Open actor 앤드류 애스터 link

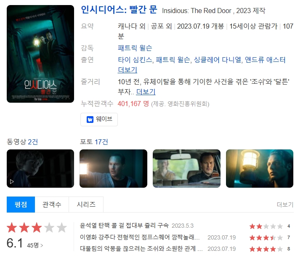coord(265,60)
